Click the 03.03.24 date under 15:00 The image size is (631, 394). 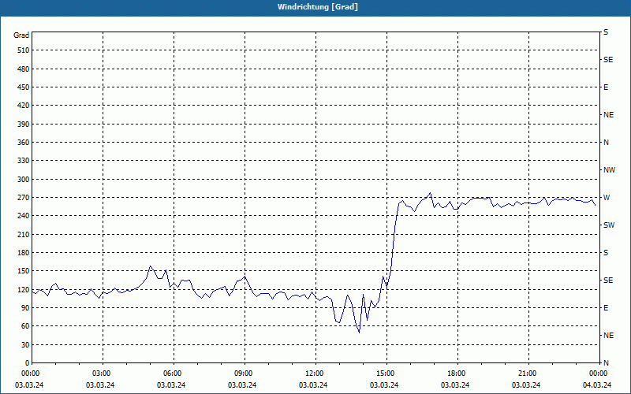[384, 385]
